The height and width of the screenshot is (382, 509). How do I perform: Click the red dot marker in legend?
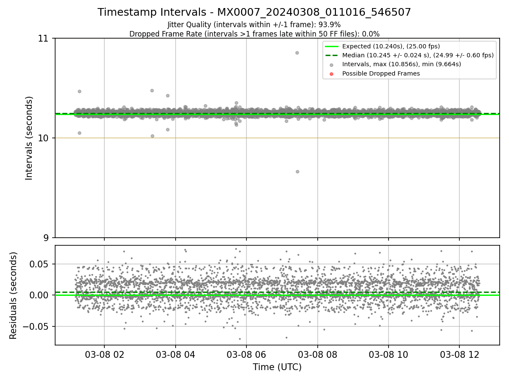(x=331, y=74)
